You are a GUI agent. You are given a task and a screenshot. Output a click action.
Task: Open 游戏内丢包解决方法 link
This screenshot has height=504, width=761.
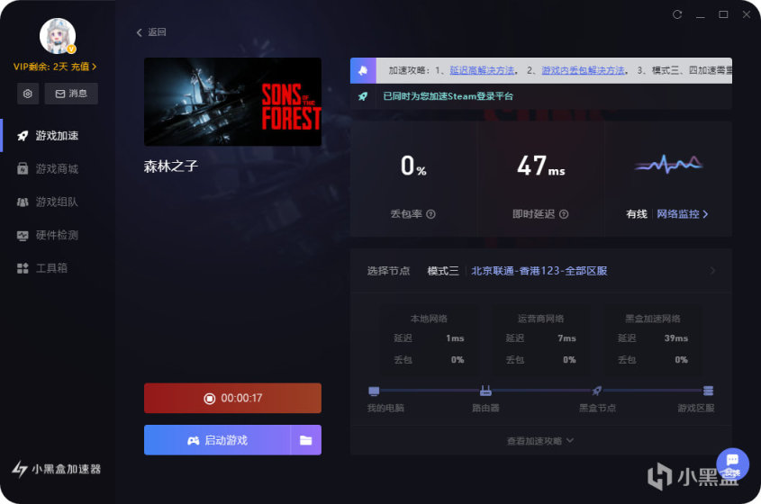(583, 70)
